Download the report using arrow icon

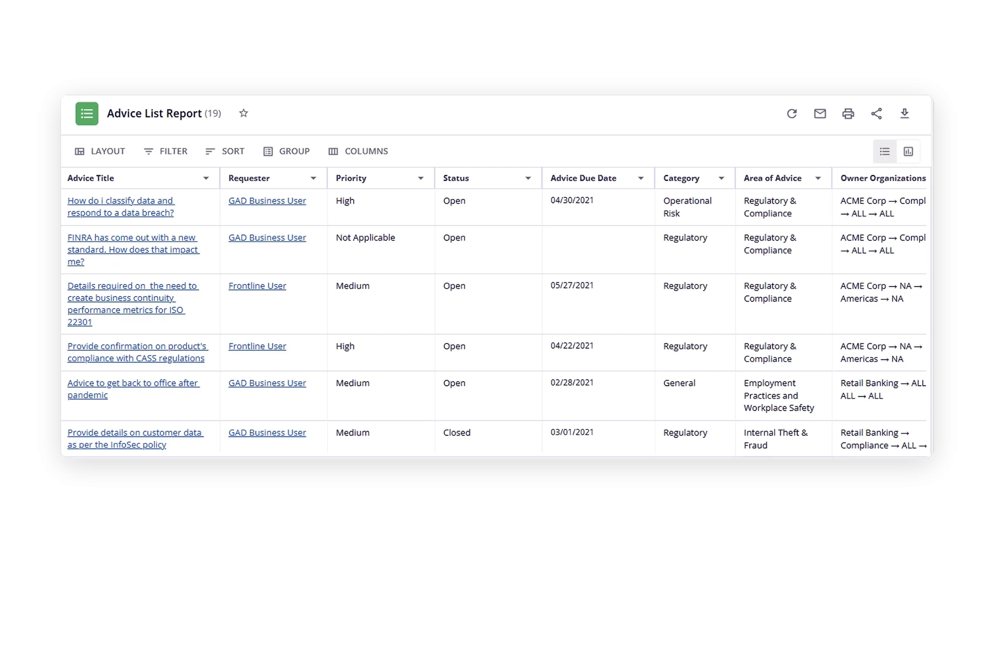pyautogui.click(x=904, y=114)
